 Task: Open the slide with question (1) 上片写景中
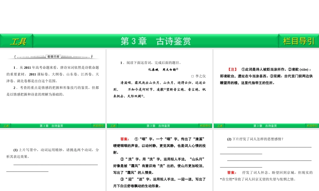pyautogui.click(x=53, y=160)
